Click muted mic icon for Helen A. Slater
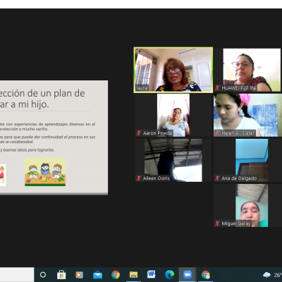Viewport: 282px width, 282px height. click(217, 133)
